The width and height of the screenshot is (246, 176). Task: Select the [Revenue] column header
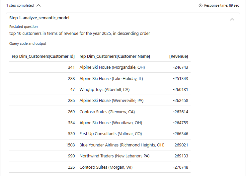point(179,56)
